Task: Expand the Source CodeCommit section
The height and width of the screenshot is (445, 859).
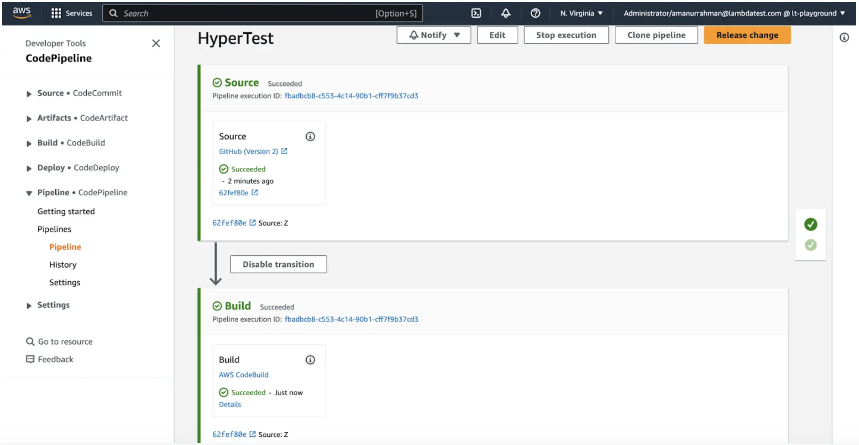Action: [x=29, y=93]
